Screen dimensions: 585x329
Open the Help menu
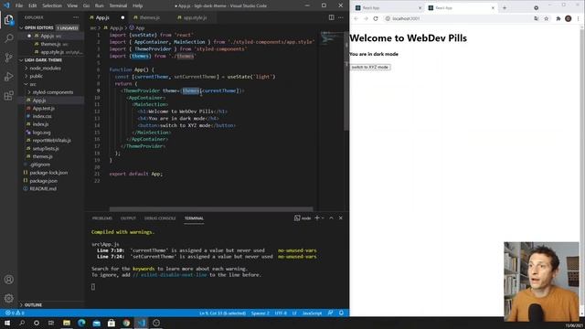(138, 5)
